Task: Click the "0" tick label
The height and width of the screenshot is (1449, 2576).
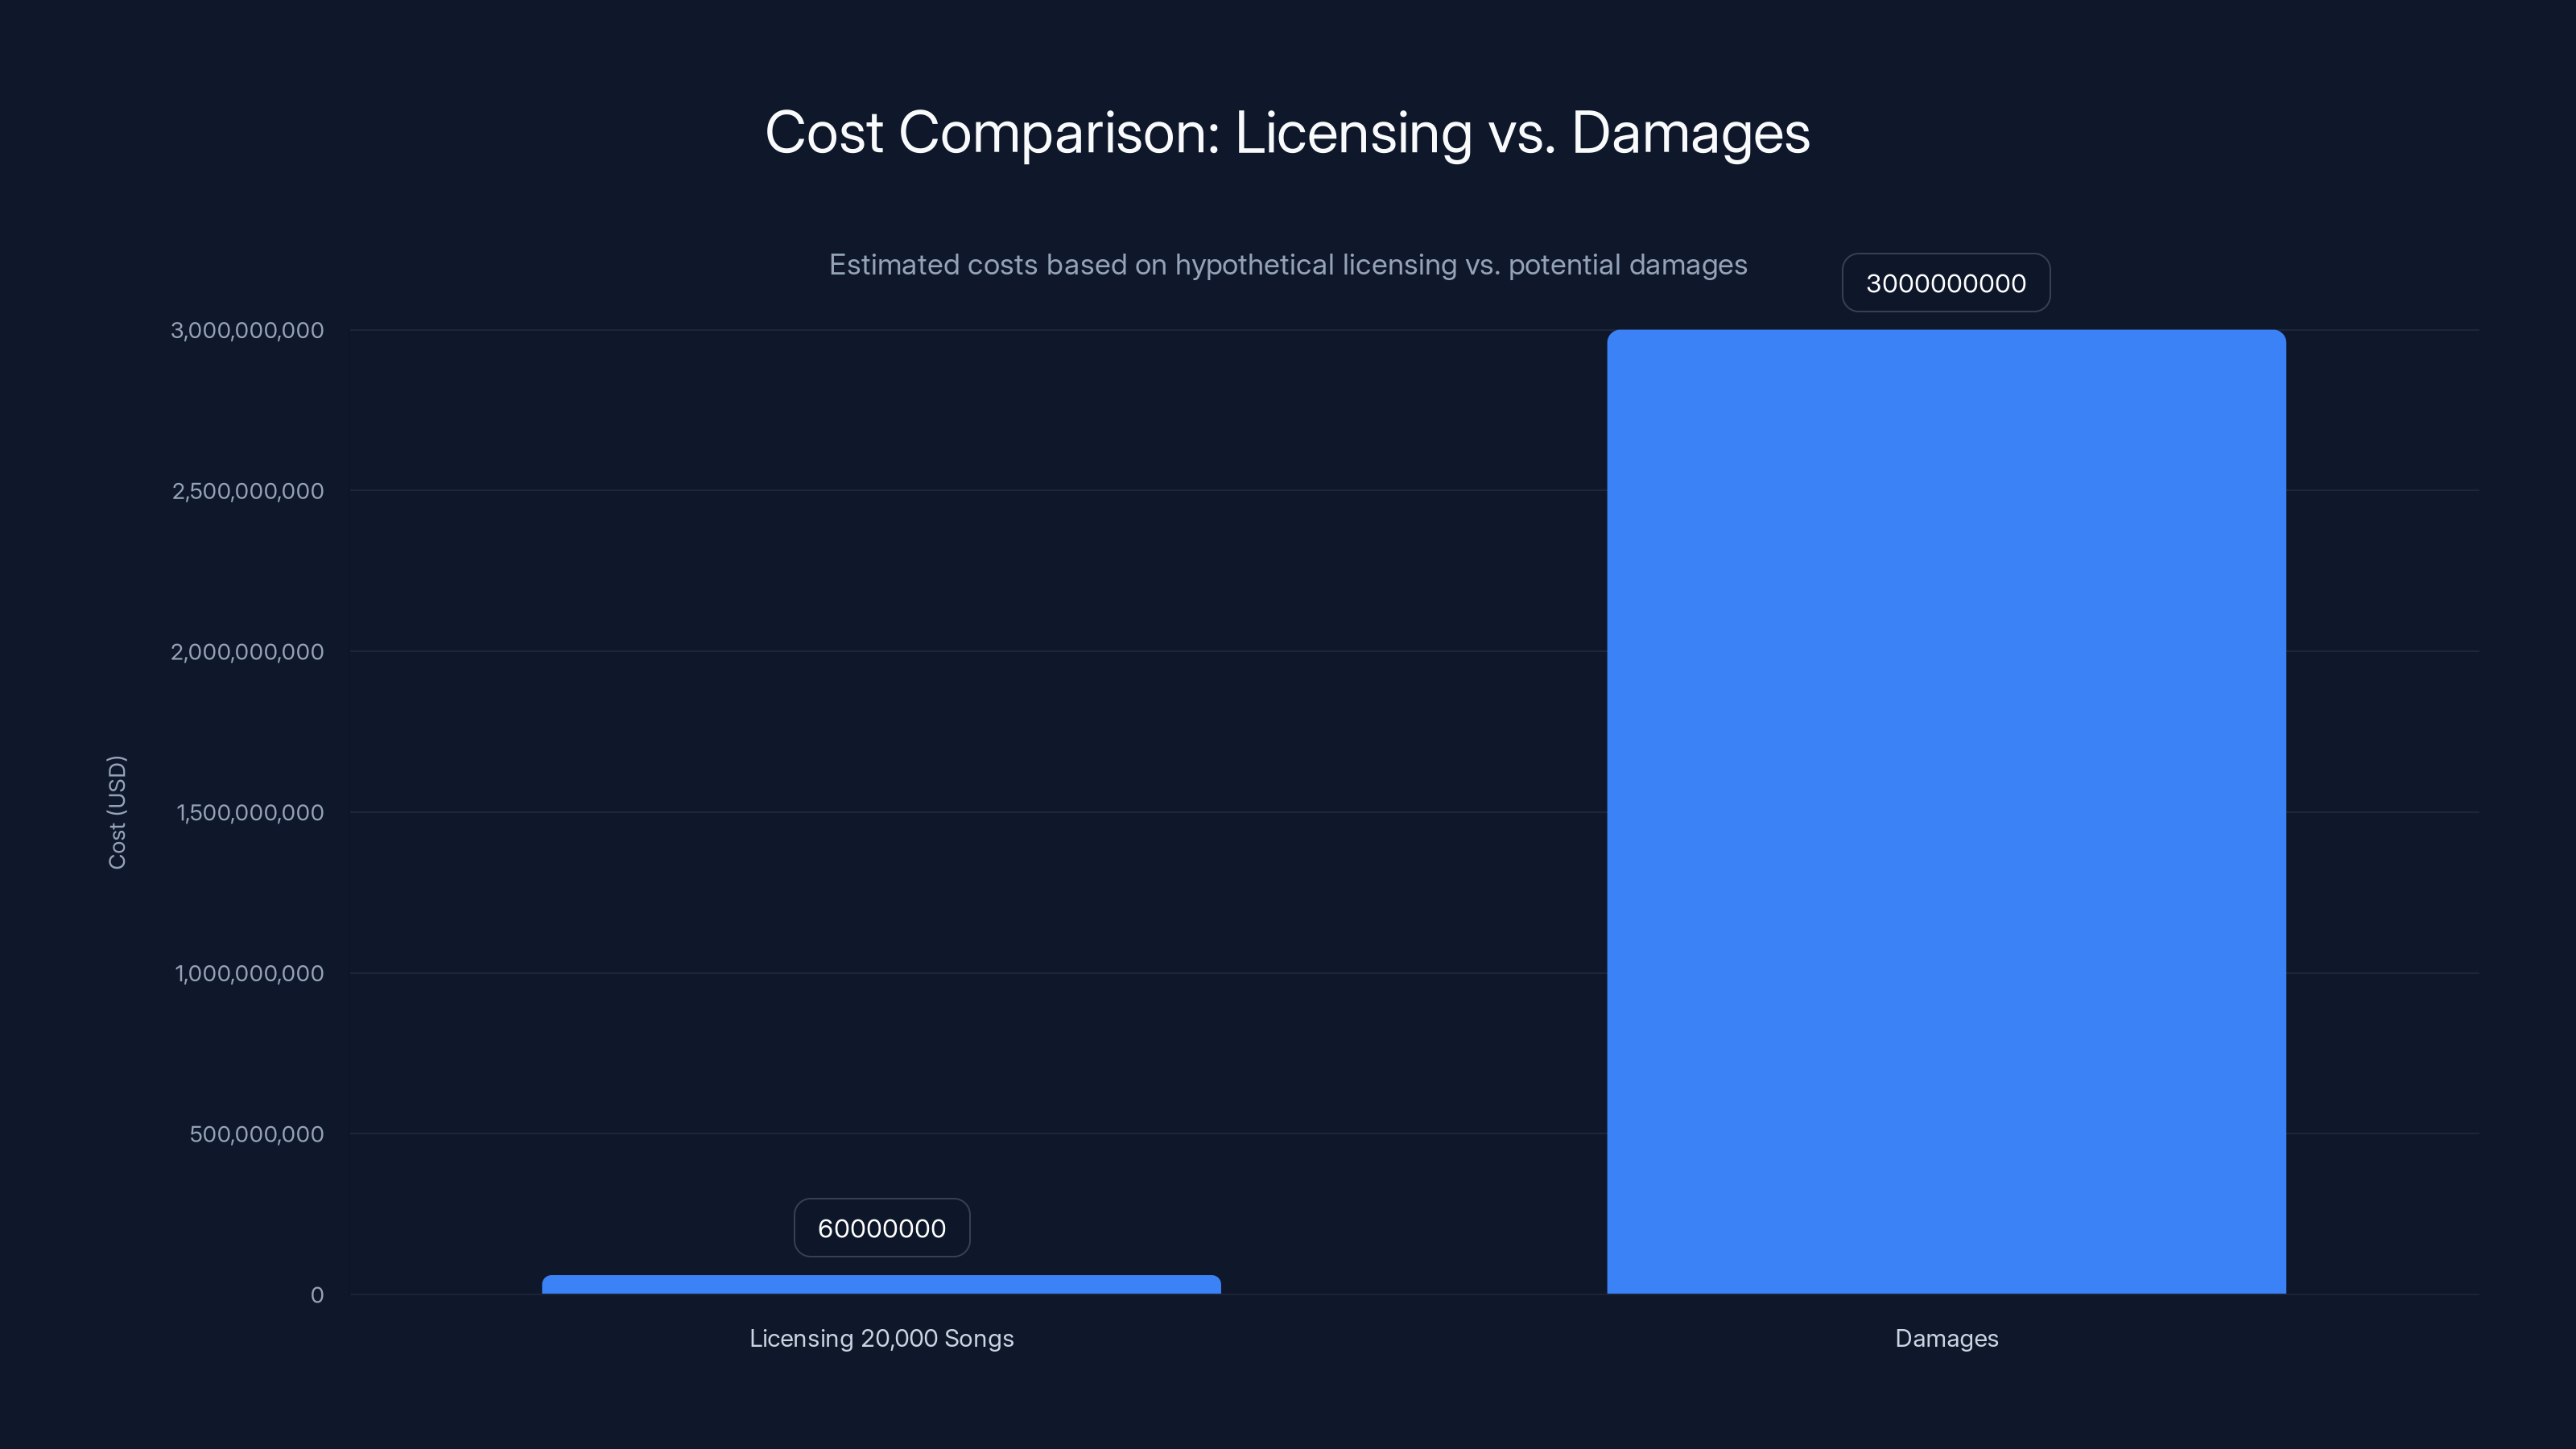Action: click(317, 1295)
